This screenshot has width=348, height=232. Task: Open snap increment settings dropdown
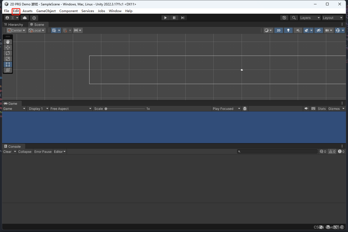pyautogui.click(x=78, y=30)
